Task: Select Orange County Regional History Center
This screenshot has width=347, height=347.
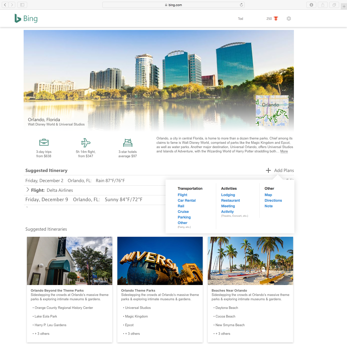Action: 64,308
